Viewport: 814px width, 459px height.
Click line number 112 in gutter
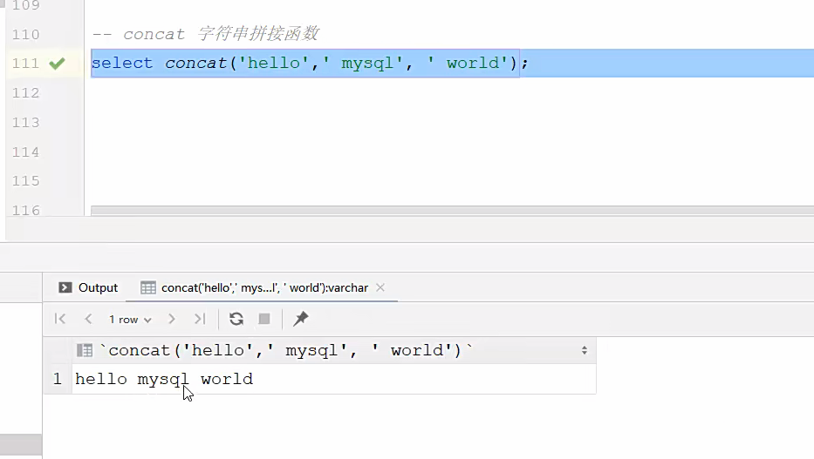point(25,92)
